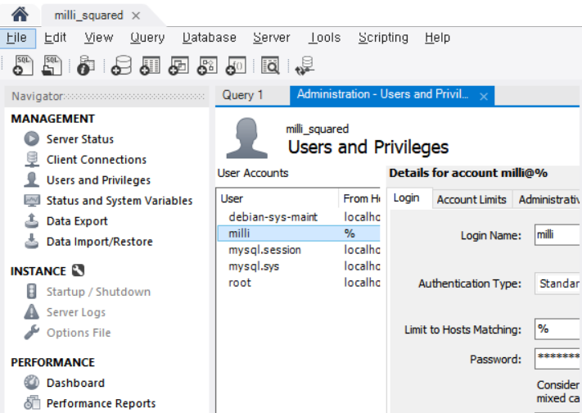Viewport: 582px width, 413px height.
Task: Switch to the Account Limits tab
Action: pos(471,200)
